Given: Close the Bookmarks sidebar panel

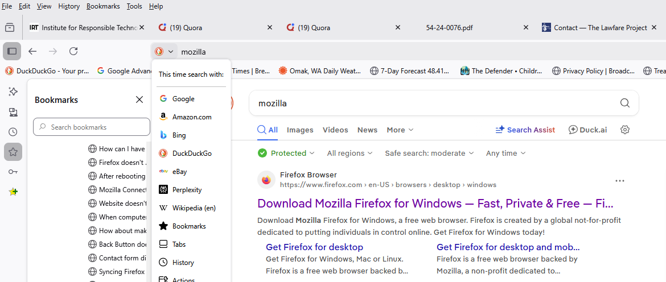Looking at the screenshot, I should (x=139, y=99).
